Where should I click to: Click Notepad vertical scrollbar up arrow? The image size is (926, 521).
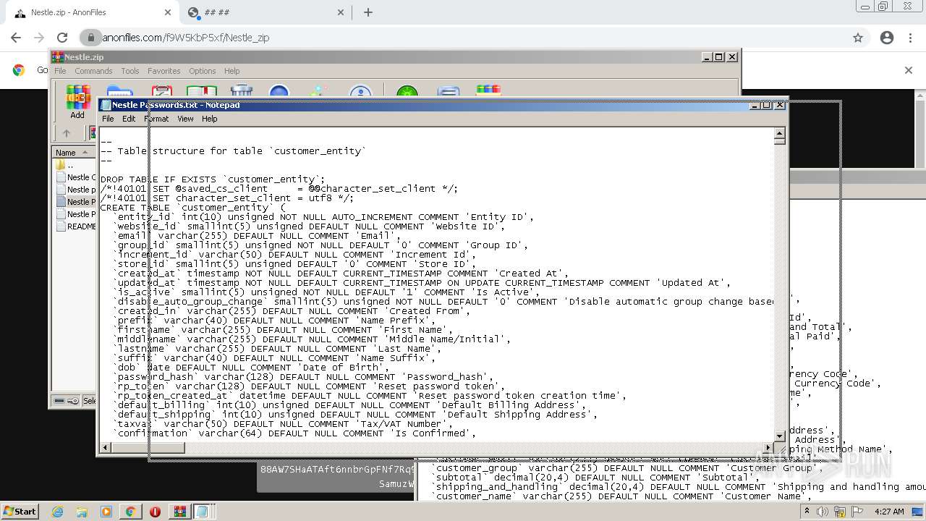780,133
